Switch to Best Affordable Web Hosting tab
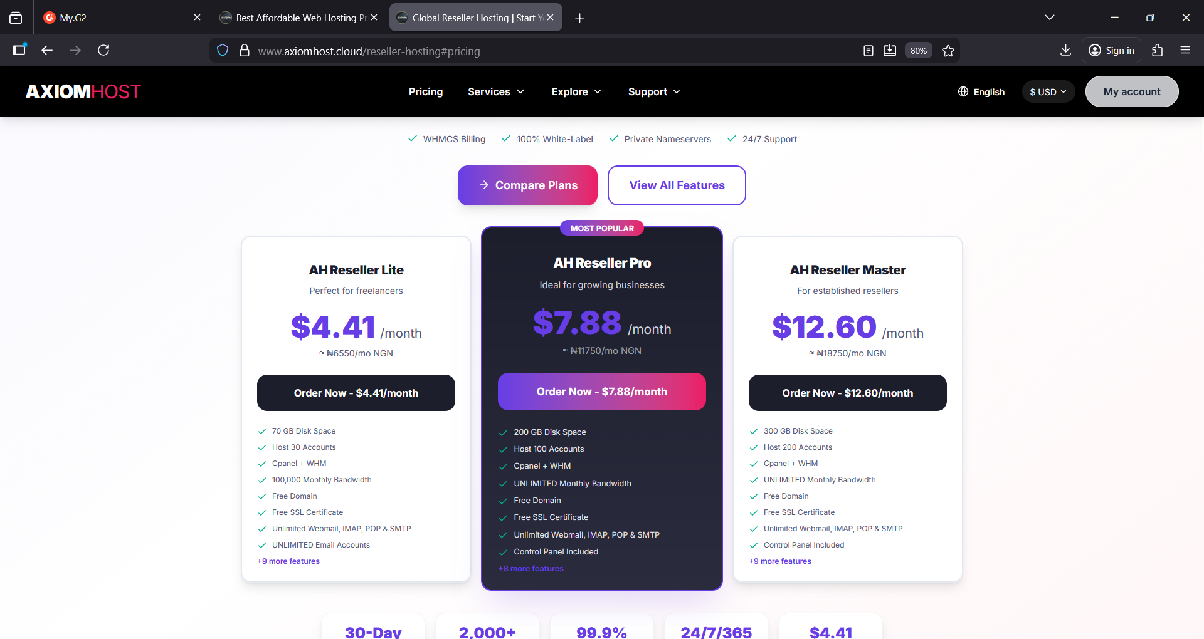 pos(298,18)
